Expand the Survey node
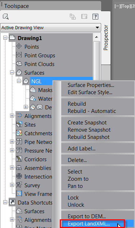This screenshot has height=228, width=135. point(12,185)
